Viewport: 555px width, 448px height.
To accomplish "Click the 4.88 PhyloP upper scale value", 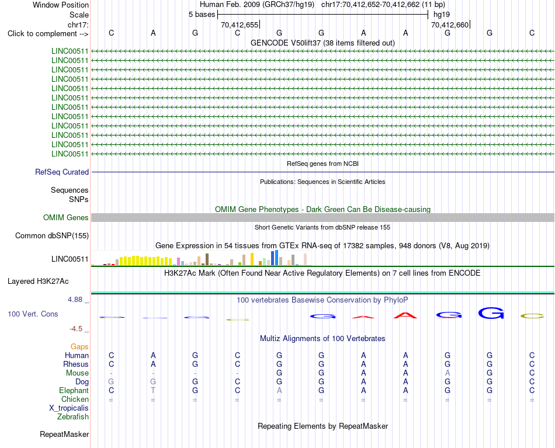I will pos(75,300).
